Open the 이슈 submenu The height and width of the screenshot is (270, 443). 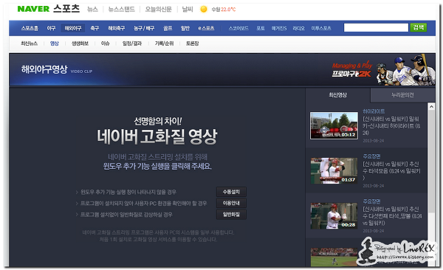[105, 44]
